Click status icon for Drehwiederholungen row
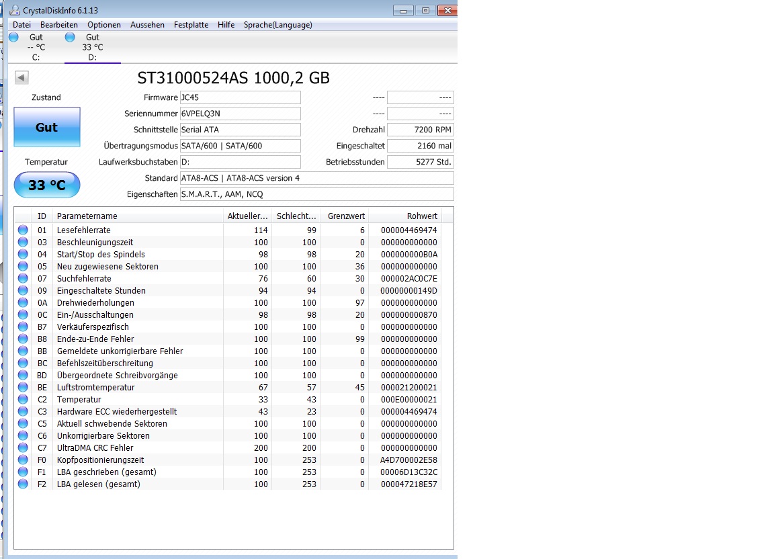The image size is (774, 559). 23,302
